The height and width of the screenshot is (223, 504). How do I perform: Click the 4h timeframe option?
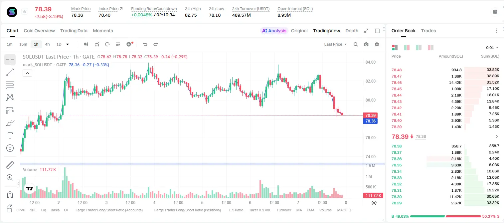click(x=47, y=44)
